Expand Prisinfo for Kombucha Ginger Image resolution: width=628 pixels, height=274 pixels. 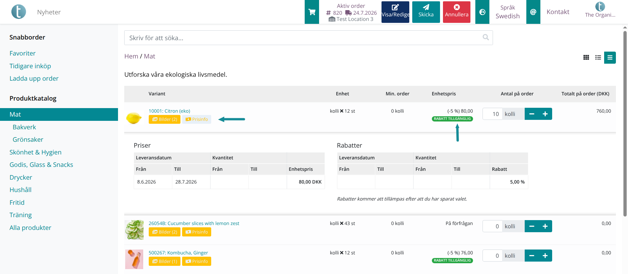point(196,261)
